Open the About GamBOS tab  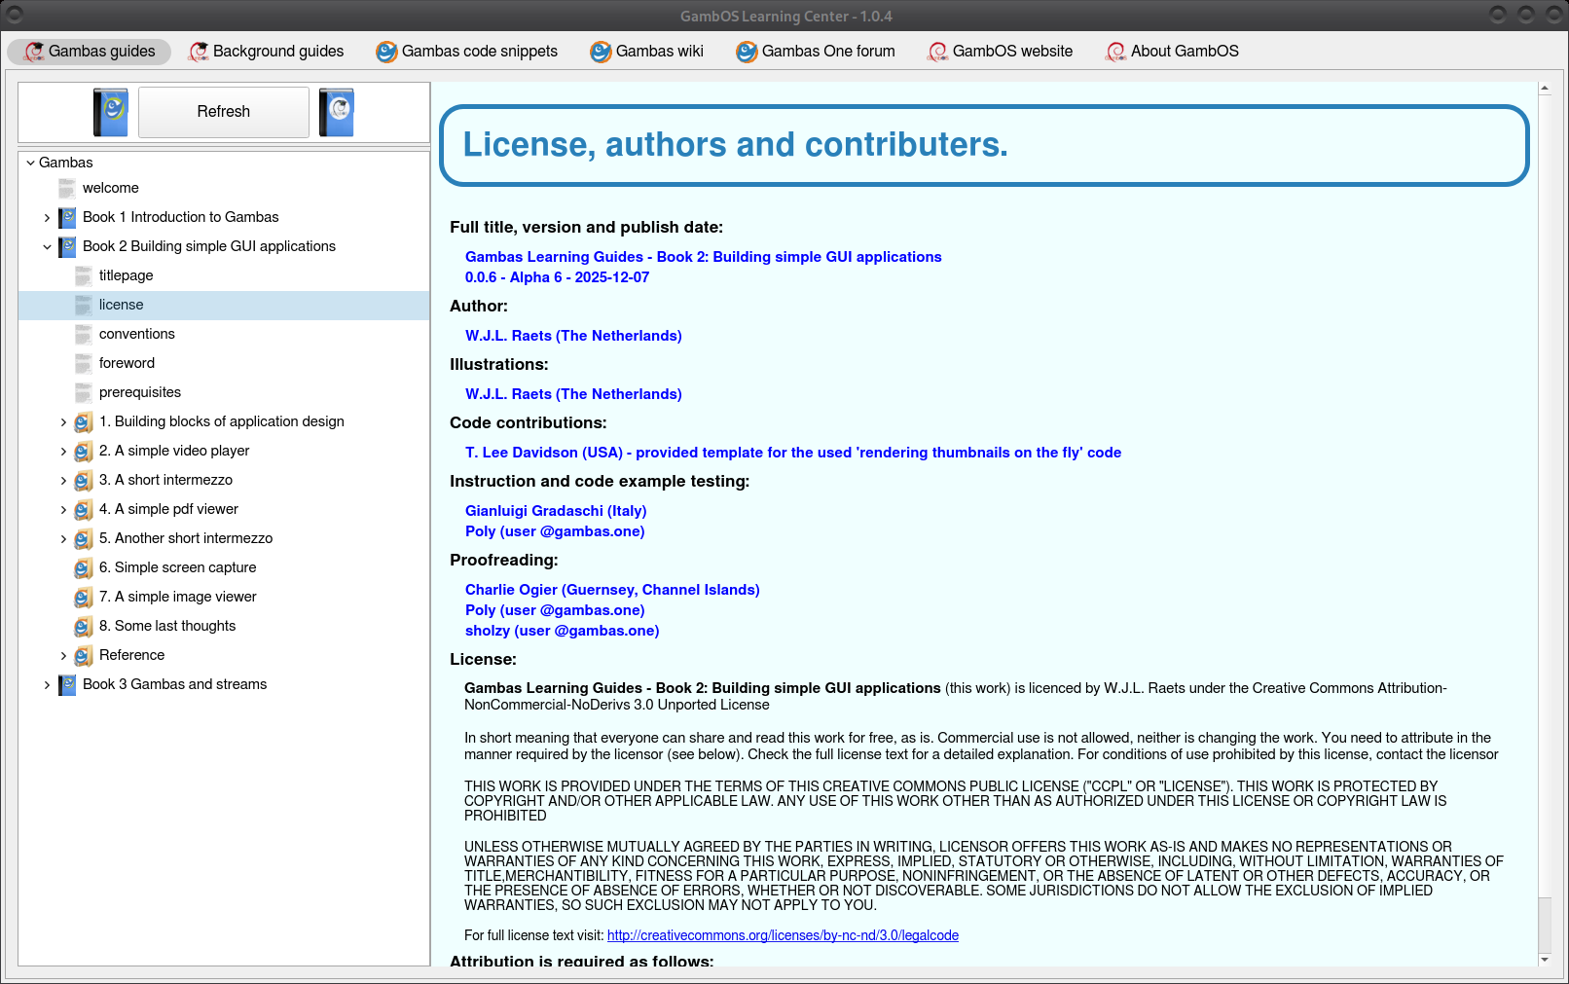(1172, 52)
